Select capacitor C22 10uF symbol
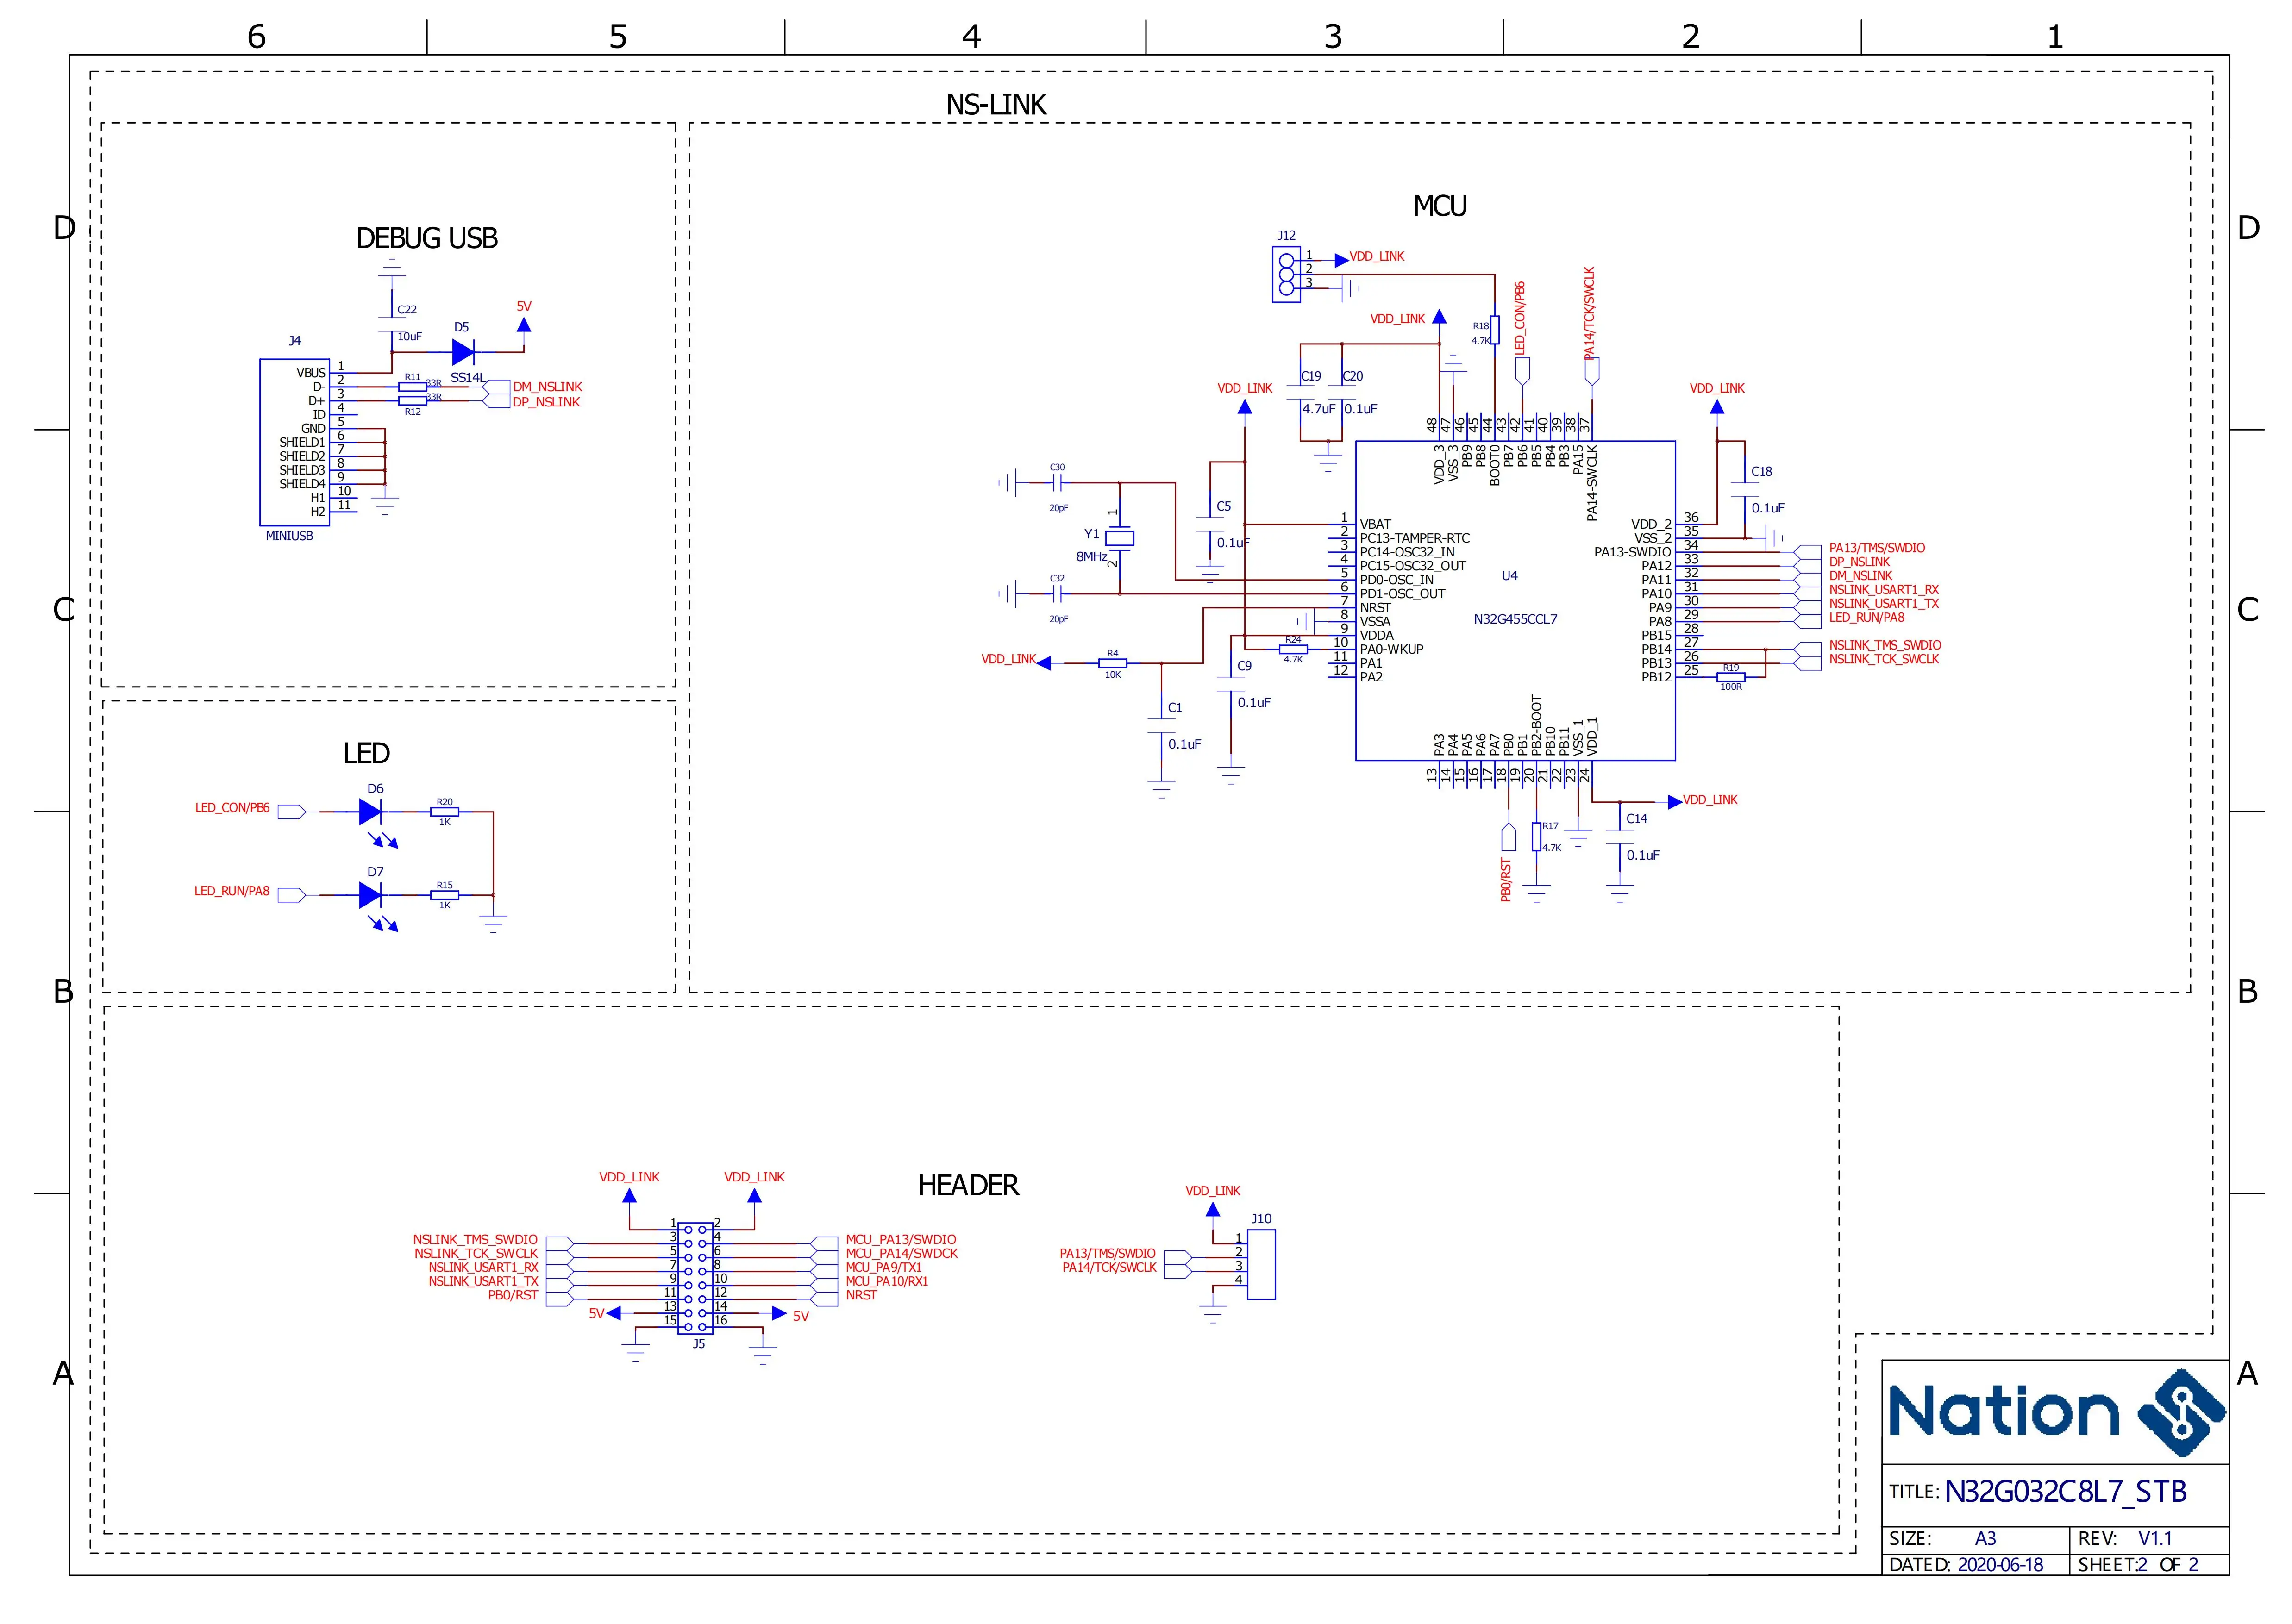The image size is (2292, 1624). (x=392, y=325)
